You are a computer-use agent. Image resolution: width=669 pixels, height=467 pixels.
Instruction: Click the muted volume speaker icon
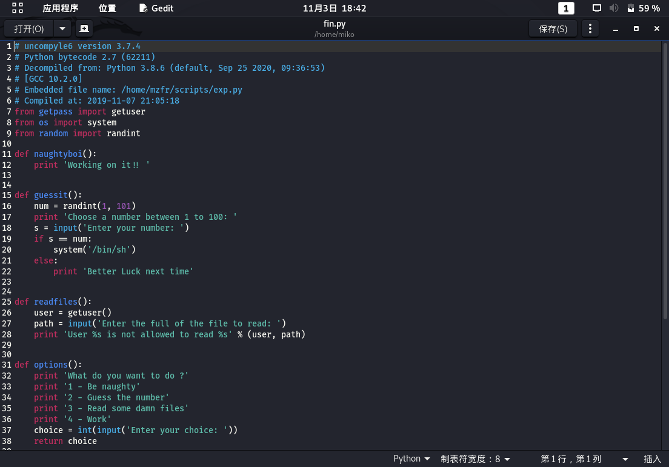coord(613,8)
